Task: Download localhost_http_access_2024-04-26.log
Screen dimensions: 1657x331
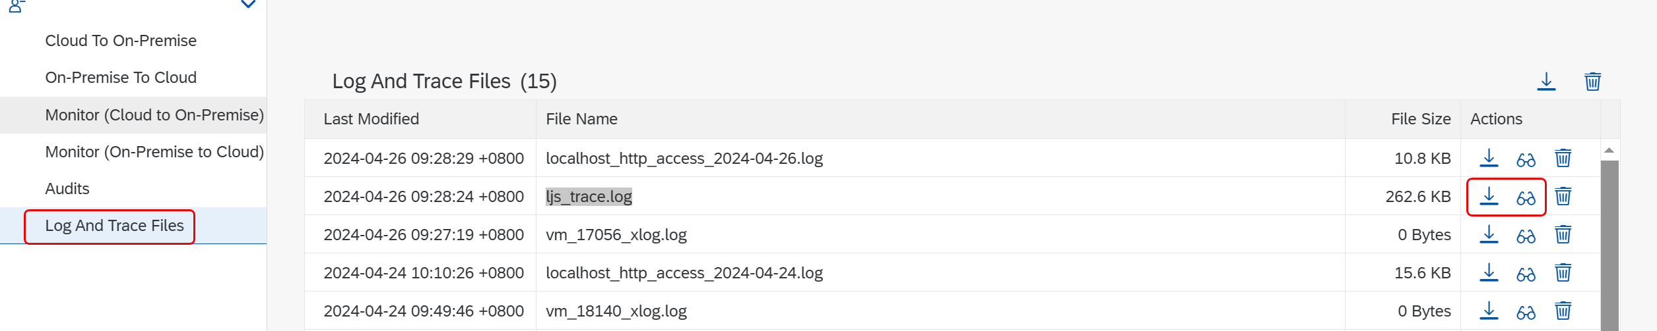Action: [1489, 158]
